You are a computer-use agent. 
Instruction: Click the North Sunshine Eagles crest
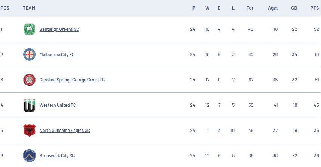(29, 131)
